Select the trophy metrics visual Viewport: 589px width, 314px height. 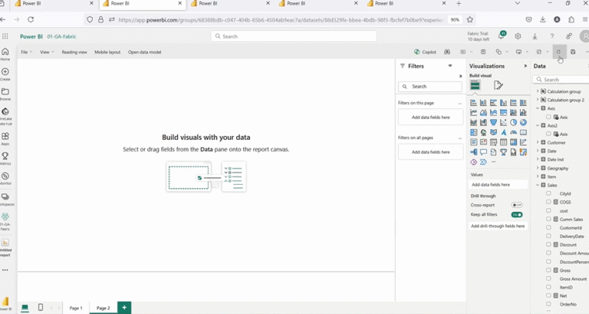tap(503, 152)
